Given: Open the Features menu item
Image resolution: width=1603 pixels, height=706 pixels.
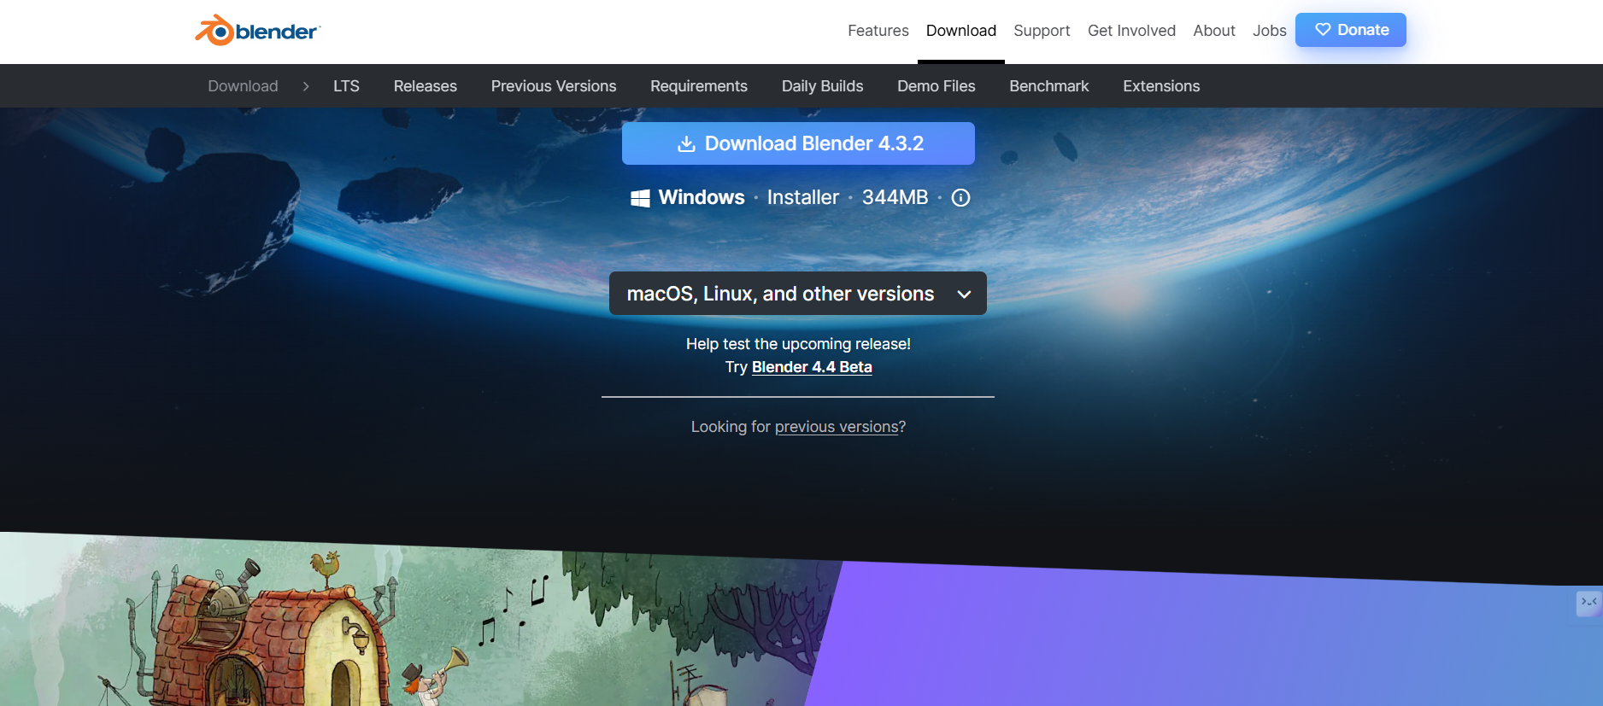Looking at the screenshot, I should [878, 31].
